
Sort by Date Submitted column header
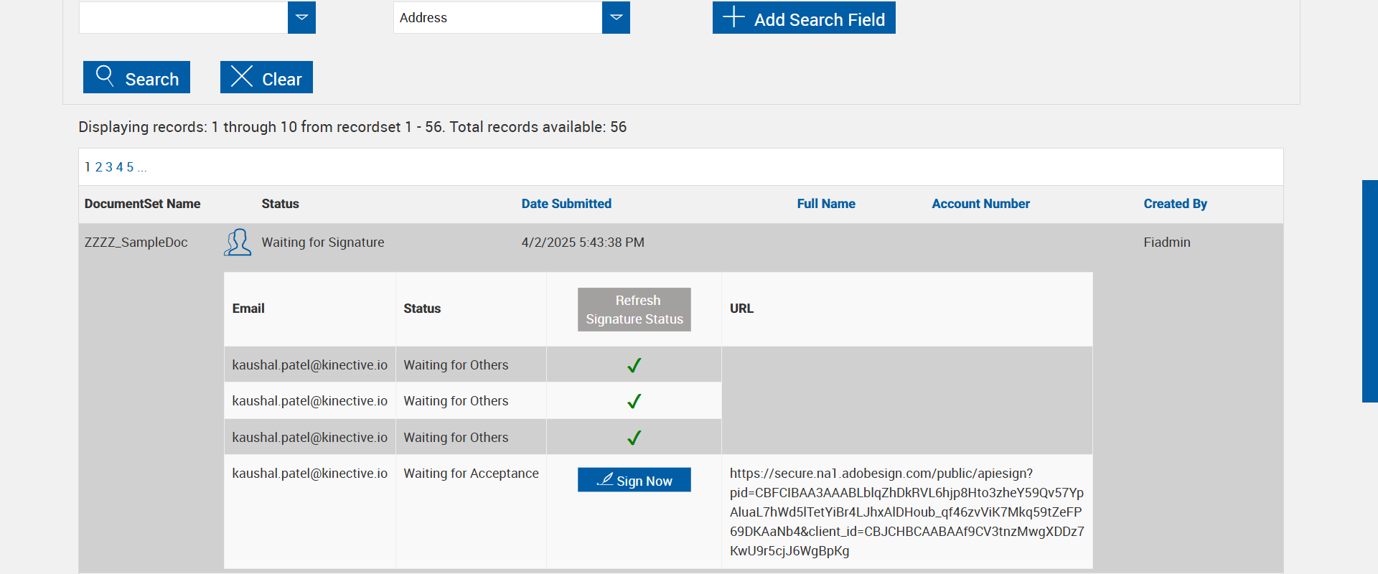point(566,204)
